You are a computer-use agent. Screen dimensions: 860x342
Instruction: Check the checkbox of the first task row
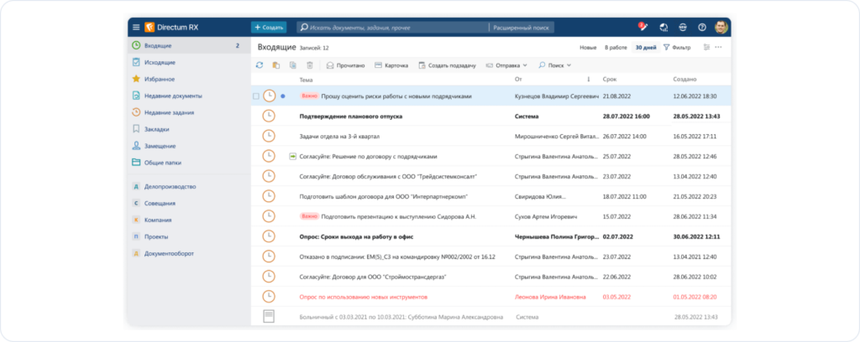point(256,96)
